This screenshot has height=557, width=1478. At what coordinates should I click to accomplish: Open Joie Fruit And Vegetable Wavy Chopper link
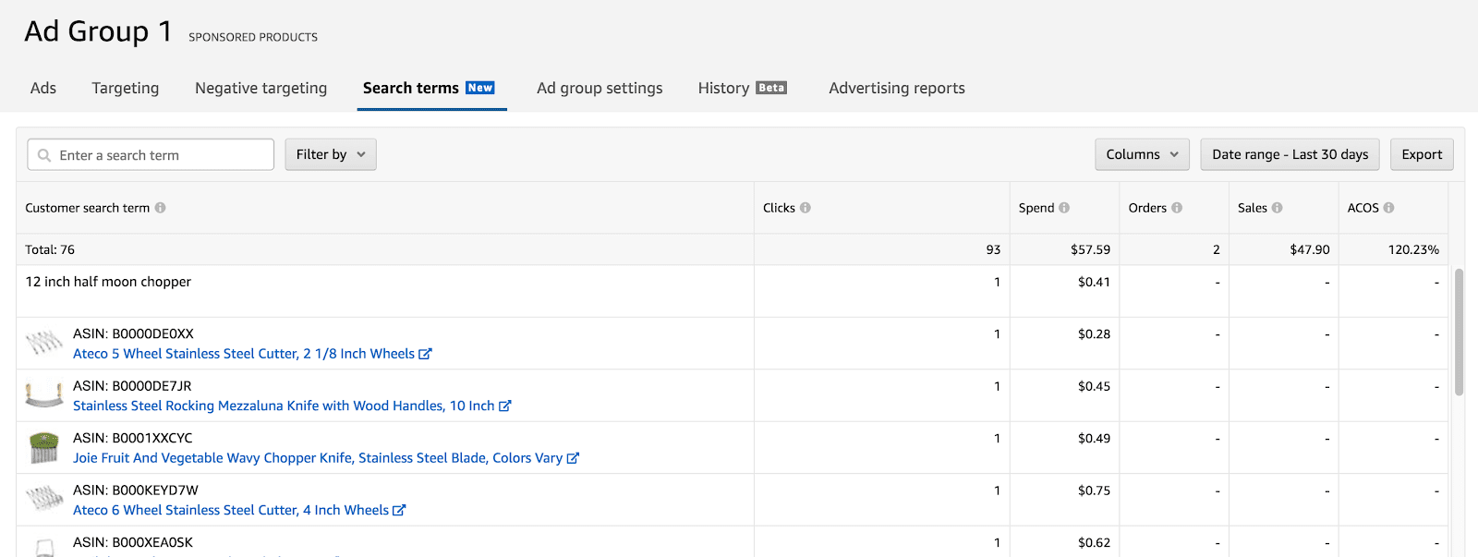(317, 458)
